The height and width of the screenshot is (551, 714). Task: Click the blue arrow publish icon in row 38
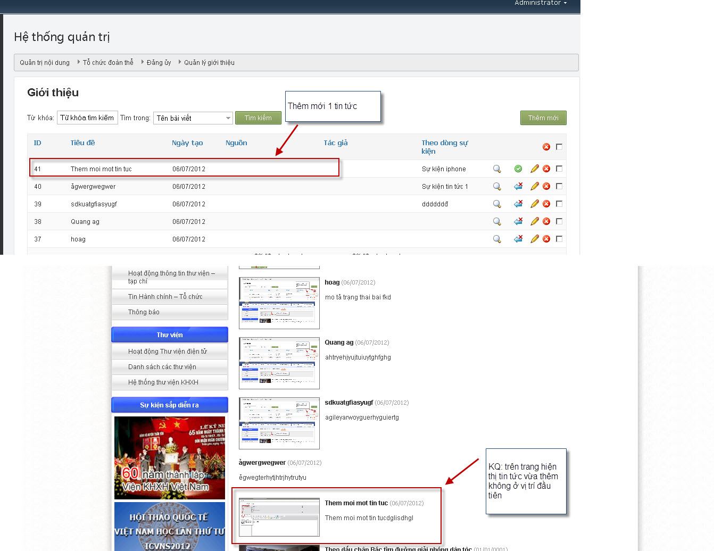(518, 222)
